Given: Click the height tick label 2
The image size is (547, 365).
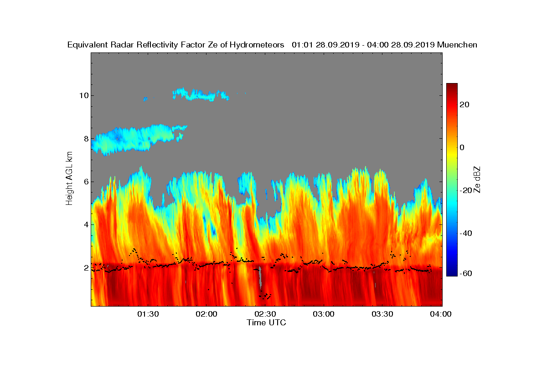Looking at the screenshot, I should (85, 268).
